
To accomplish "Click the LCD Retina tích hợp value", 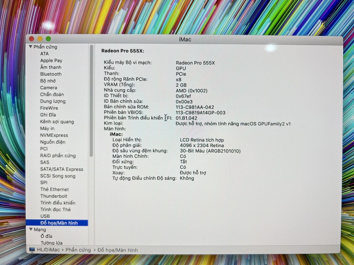I will click(x=202, y=140).
